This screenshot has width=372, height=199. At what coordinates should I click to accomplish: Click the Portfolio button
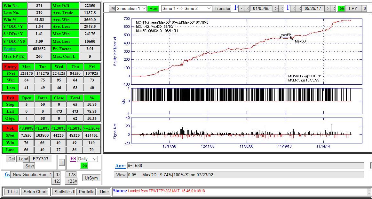(87, 192)
